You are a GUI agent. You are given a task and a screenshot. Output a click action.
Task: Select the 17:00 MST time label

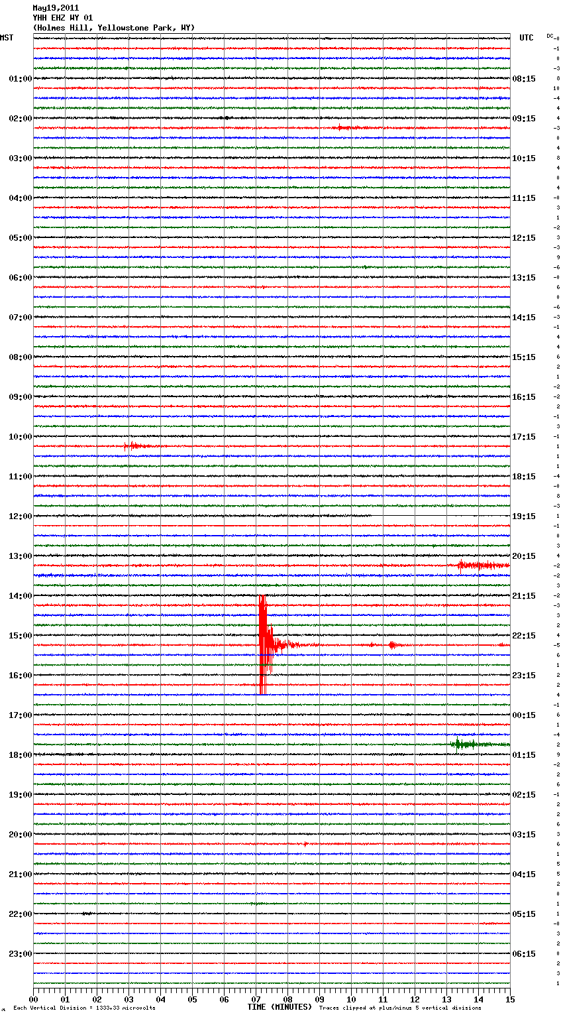pos(21,715)
